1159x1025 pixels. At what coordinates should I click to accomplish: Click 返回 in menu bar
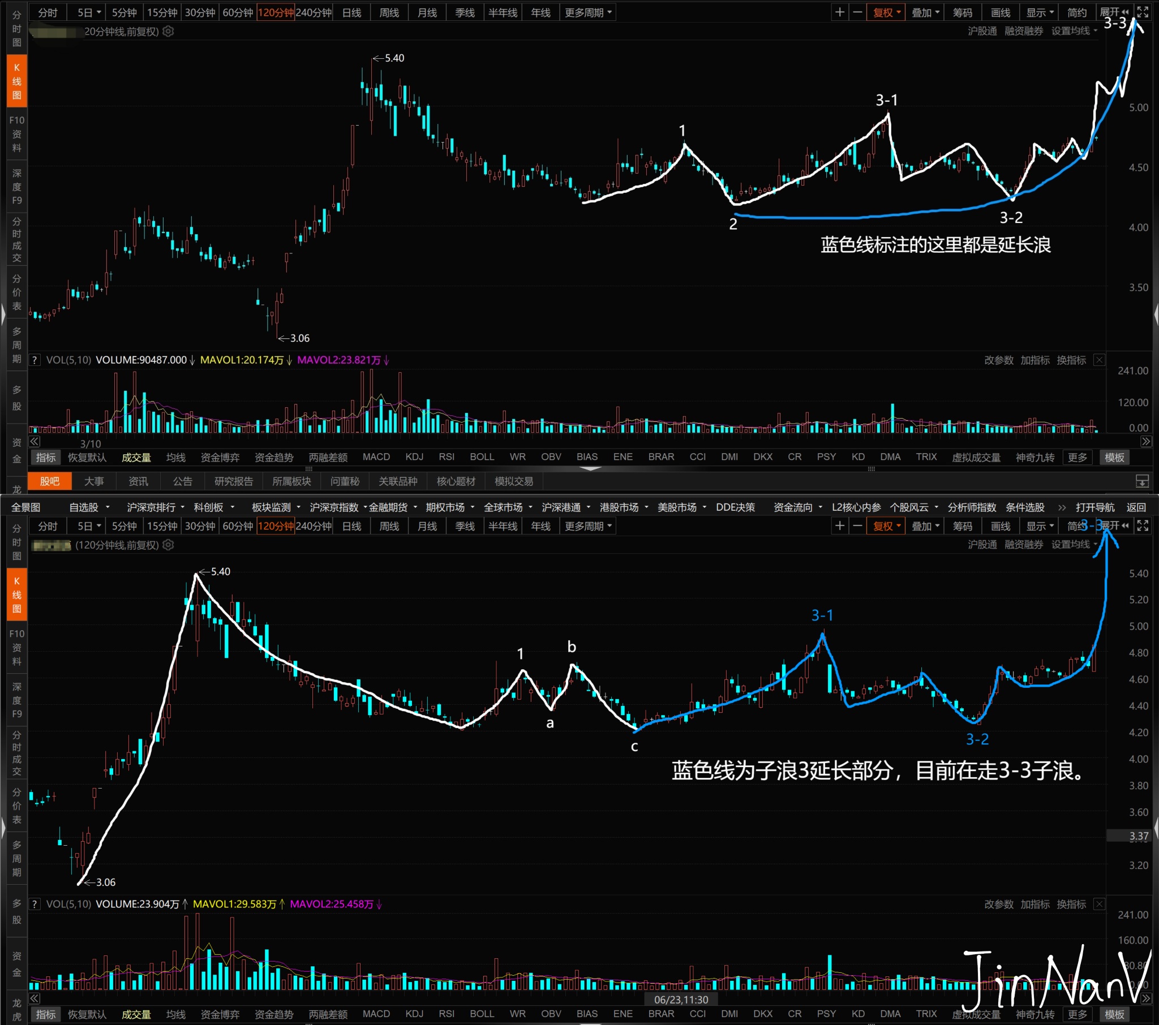1136,507
